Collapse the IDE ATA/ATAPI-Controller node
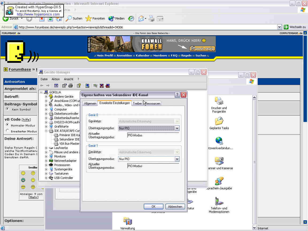Screen dimensions: 308x231 coord(46,131)
